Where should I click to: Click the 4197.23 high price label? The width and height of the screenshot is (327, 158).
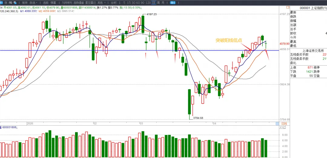152,15
